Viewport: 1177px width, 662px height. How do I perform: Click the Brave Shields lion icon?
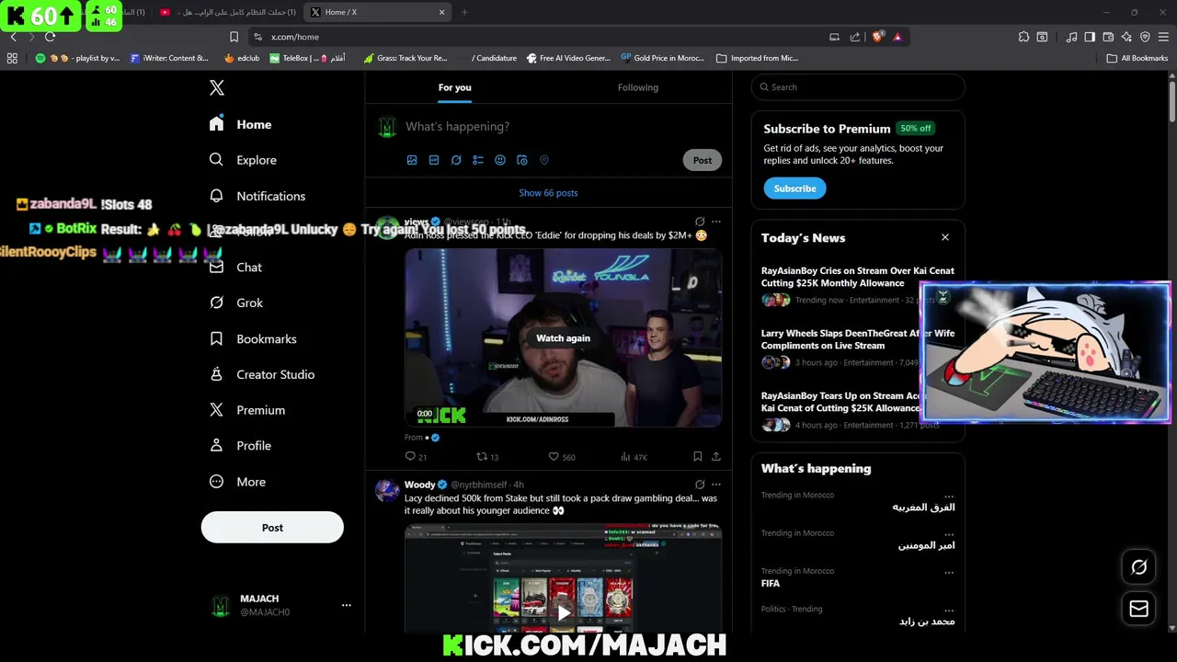877,37
